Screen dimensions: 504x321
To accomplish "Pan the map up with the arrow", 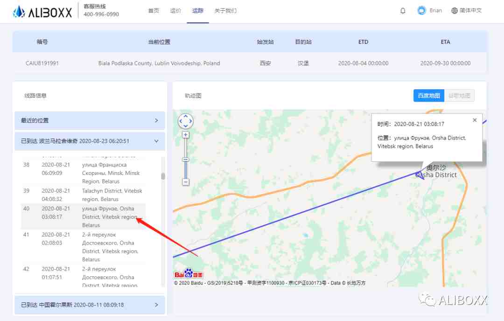I will [185, 116].
